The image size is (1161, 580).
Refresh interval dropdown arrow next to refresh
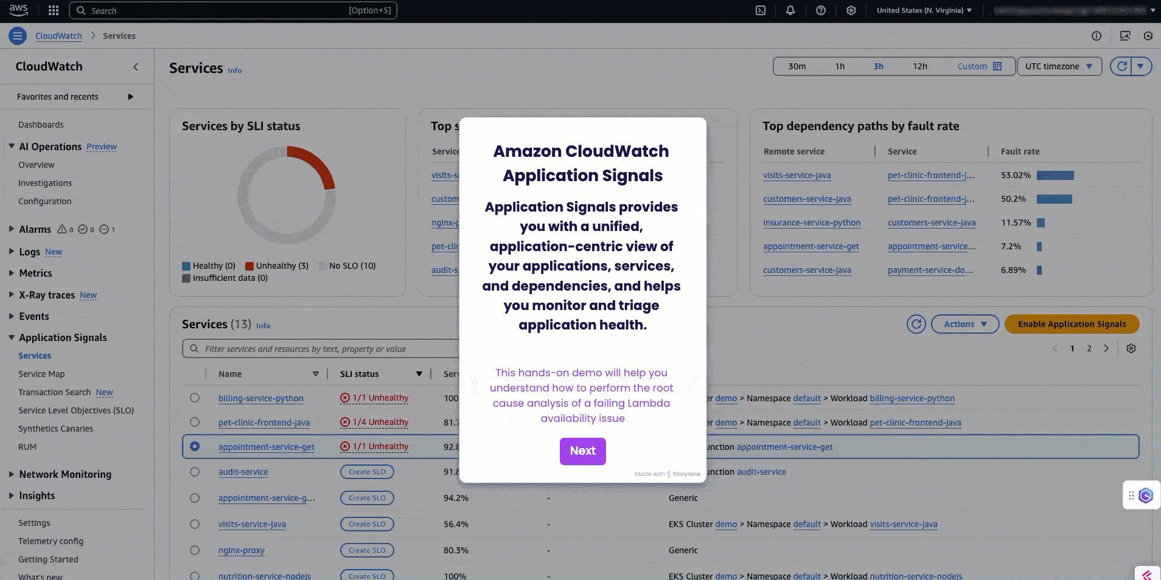(1142, 66)
